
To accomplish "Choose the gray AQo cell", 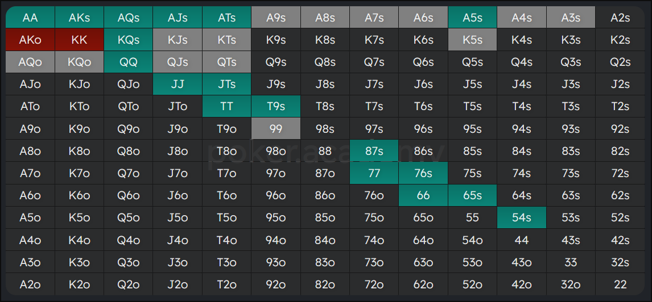I will 30,62.
